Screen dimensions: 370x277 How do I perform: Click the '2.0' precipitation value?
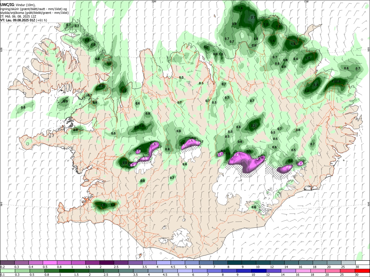click(125, 163)
